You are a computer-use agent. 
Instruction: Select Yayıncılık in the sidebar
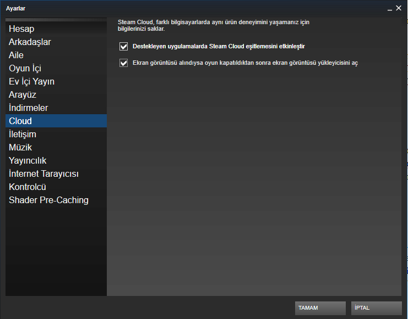pyautogui.click(x=28, y=160)
